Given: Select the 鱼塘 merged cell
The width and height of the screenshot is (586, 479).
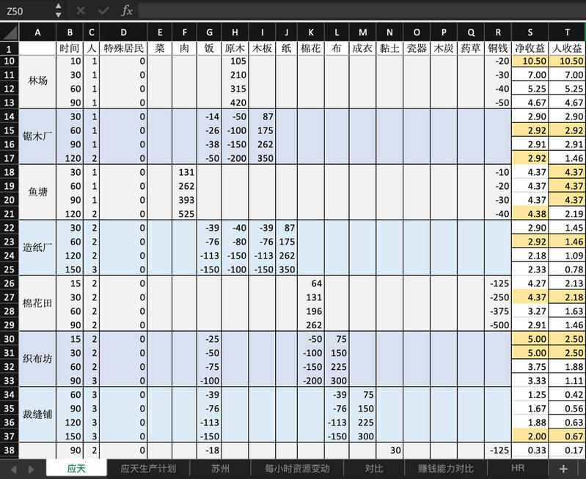Looking at the screenshot, I should click(37, 193).
